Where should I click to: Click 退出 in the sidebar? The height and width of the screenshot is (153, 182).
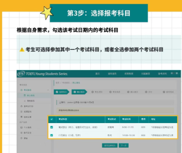coord(26,138)
